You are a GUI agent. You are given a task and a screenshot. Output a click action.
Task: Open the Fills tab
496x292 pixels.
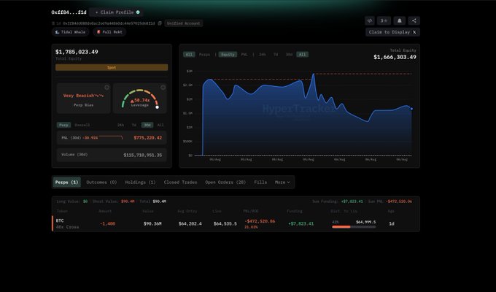click(x=260, y=182)
